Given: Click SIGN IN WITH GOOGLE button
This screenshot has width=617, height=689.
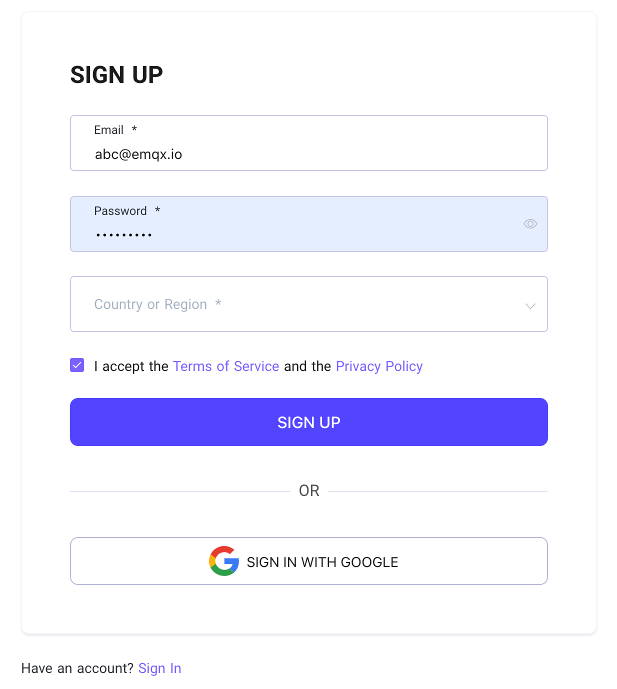Looking at the screenshot, I should coord(309,561).
